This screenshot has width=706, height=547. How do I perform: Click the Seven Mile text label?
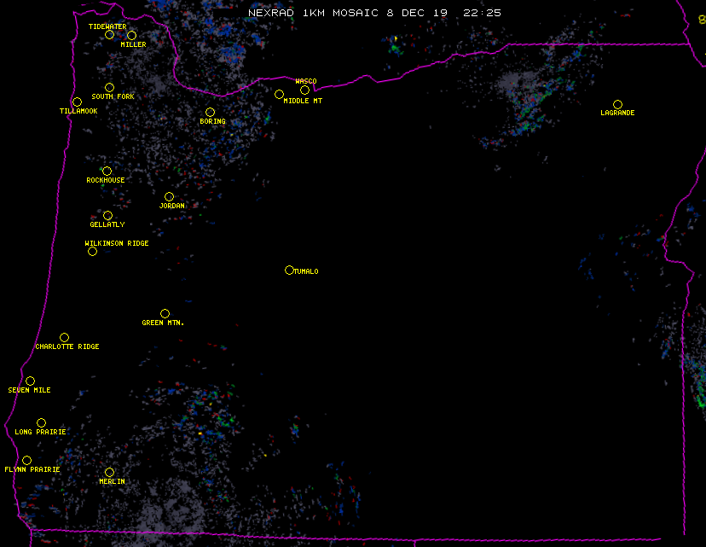click(x=30, y=391)
